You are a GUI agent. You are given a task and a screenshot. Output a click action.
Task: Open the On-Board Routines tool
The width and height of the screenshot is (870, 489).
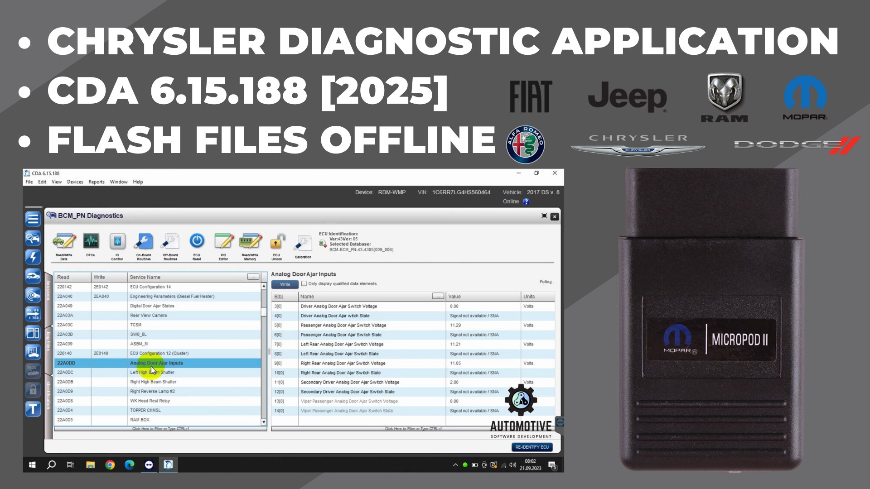point(144,246)
